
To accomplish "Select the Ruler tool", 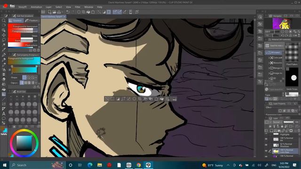I will pos(4,108).
